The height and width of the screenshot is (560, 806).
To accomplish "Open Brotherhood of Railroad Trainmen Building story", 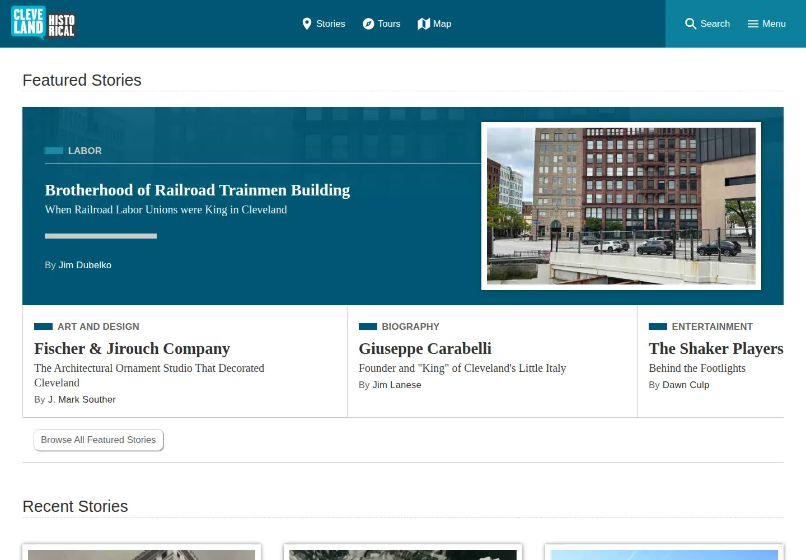I will (198, 190).
